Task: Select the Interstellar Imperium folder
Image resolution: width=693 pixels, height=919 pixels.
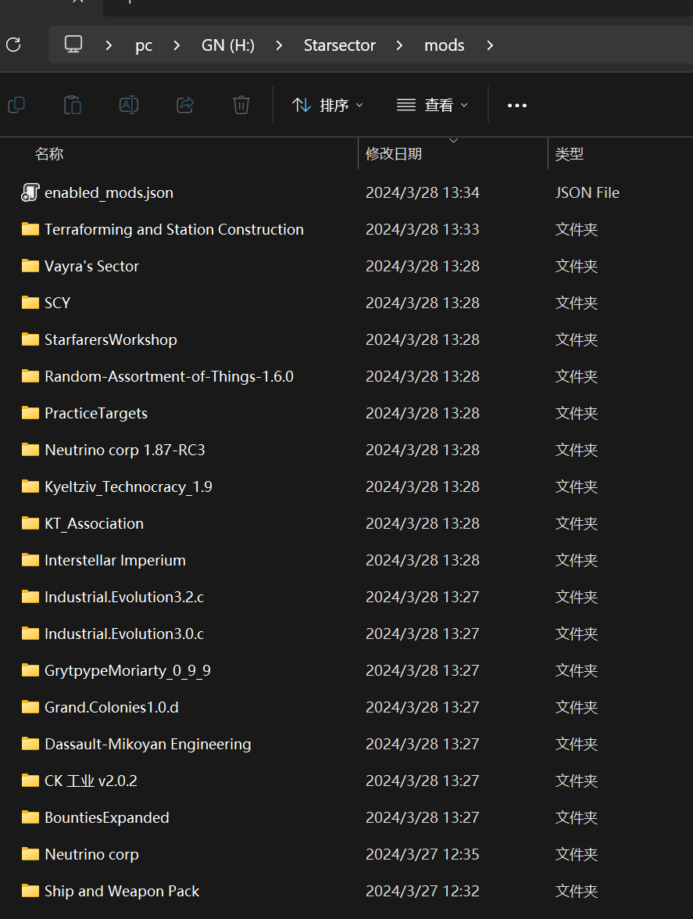Action: [x=115, y=560]
